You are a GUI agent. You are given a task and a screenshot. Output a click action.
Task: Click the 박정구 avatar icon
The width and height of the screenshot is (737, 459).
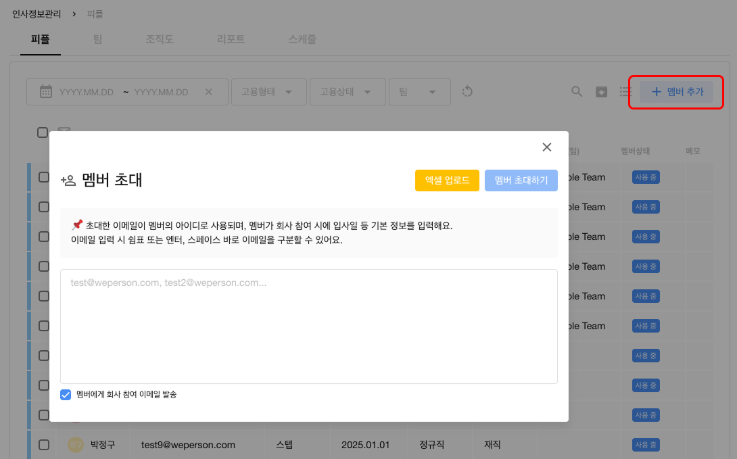tap(76, 444)
